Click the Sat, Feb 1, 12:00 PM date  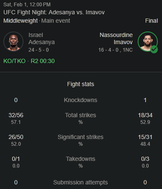(27, 5)
